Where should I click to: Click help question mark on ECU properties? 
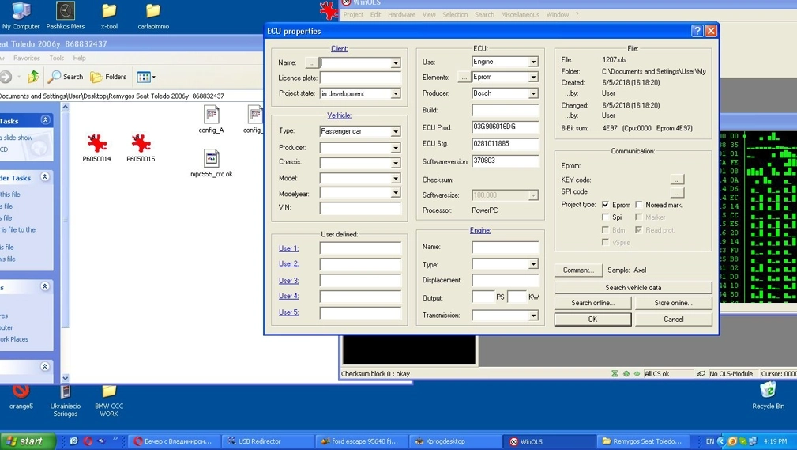697,31
